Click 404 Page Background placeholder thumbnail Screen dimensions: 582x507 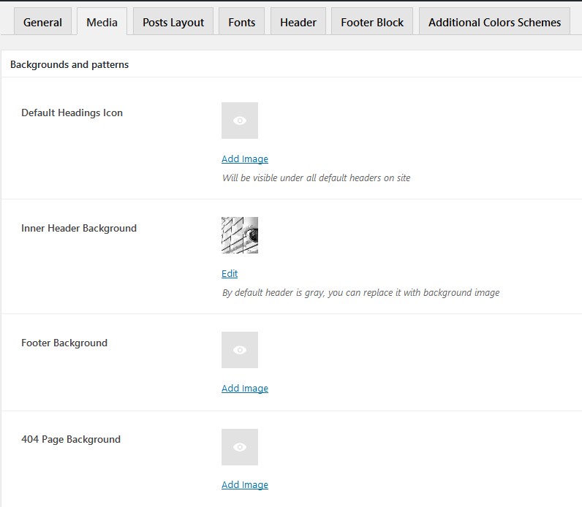point(240,447)
